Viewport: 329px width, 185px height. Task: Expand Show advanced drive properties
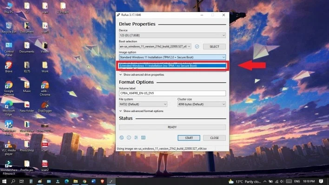click(x=142, y=74)
